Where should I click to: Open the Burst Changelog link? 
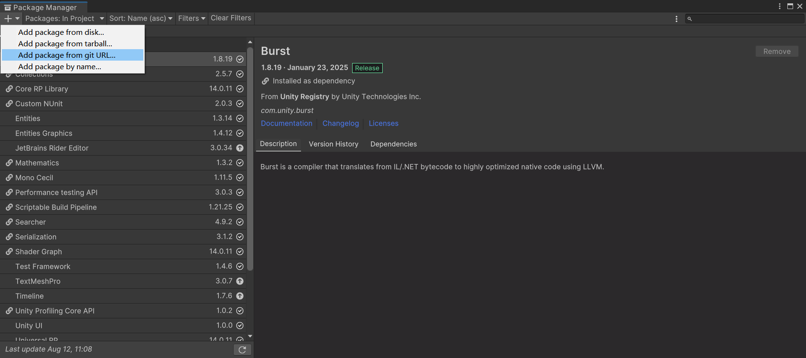(341, 123)
